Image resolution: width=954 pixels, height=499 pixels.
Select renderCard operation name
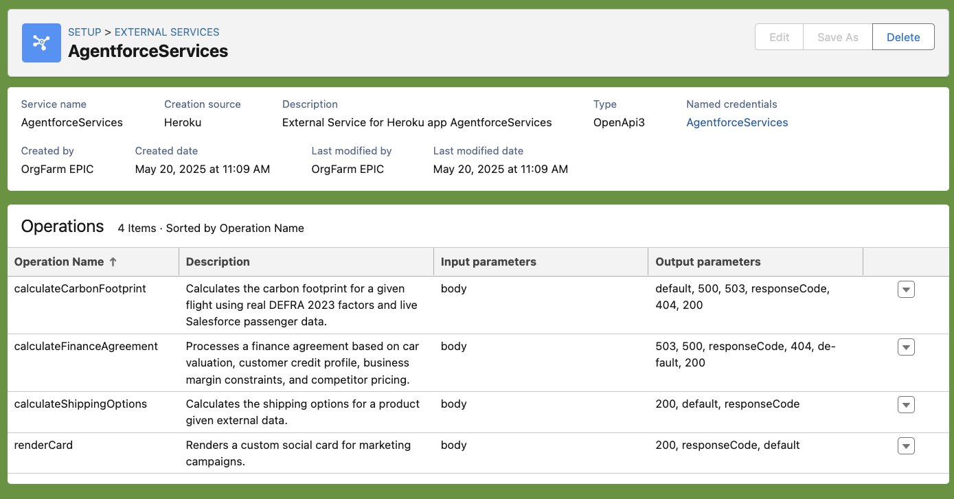pos(43,445)
